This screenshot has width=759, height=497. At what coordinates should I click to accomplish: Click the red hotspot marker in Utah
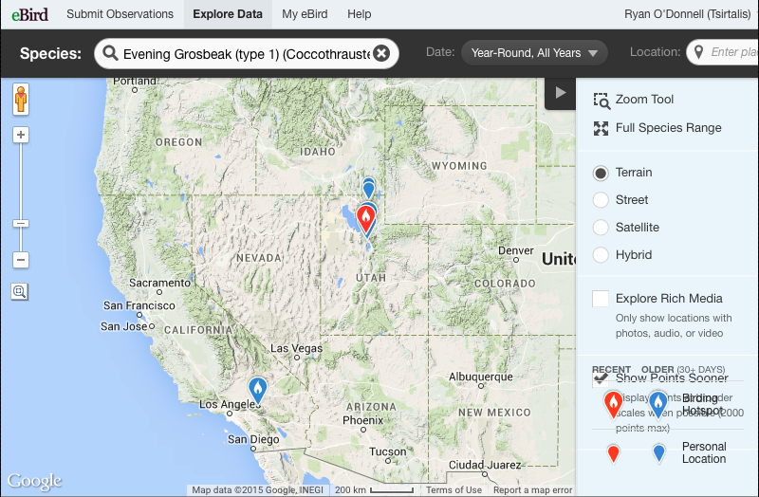point(366,218)
